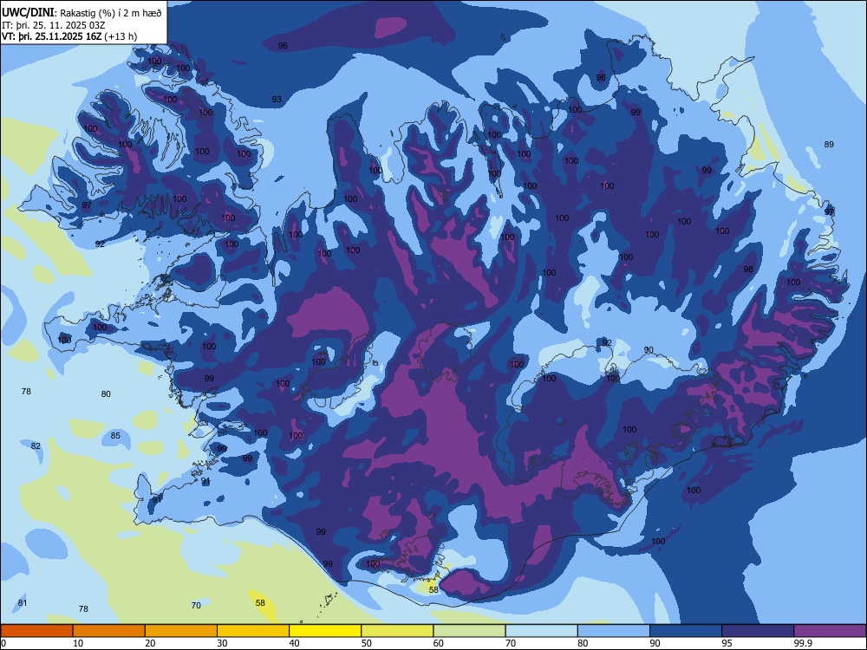Click the 90–95 blue legend swatch

click(686, 631)
